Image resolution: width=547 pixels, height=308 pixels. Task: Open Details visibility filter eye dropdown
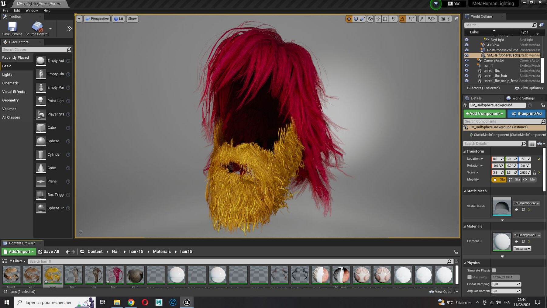(541, 144)
